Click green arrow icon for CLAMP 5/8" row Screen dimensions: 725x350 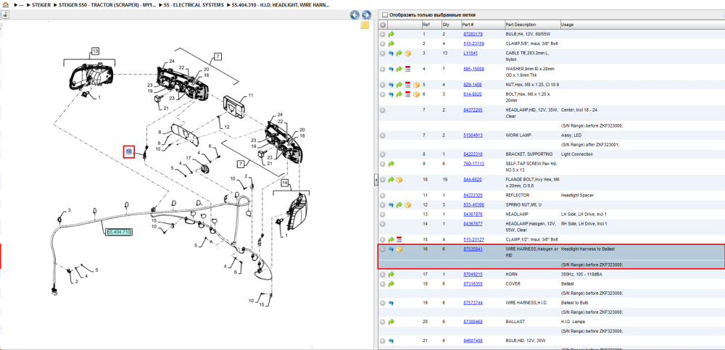[x=391, y=43]
